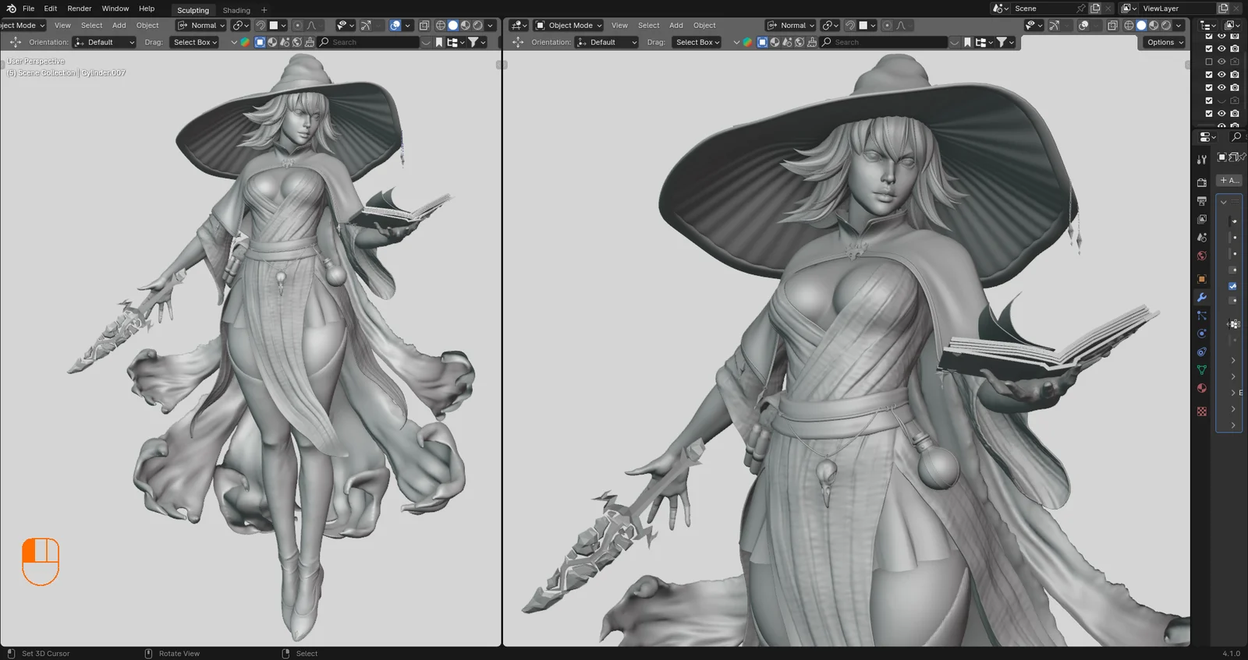Open Physics properties tab
The width and height of the screenshot is (1248, 660).
(1202, 334)
